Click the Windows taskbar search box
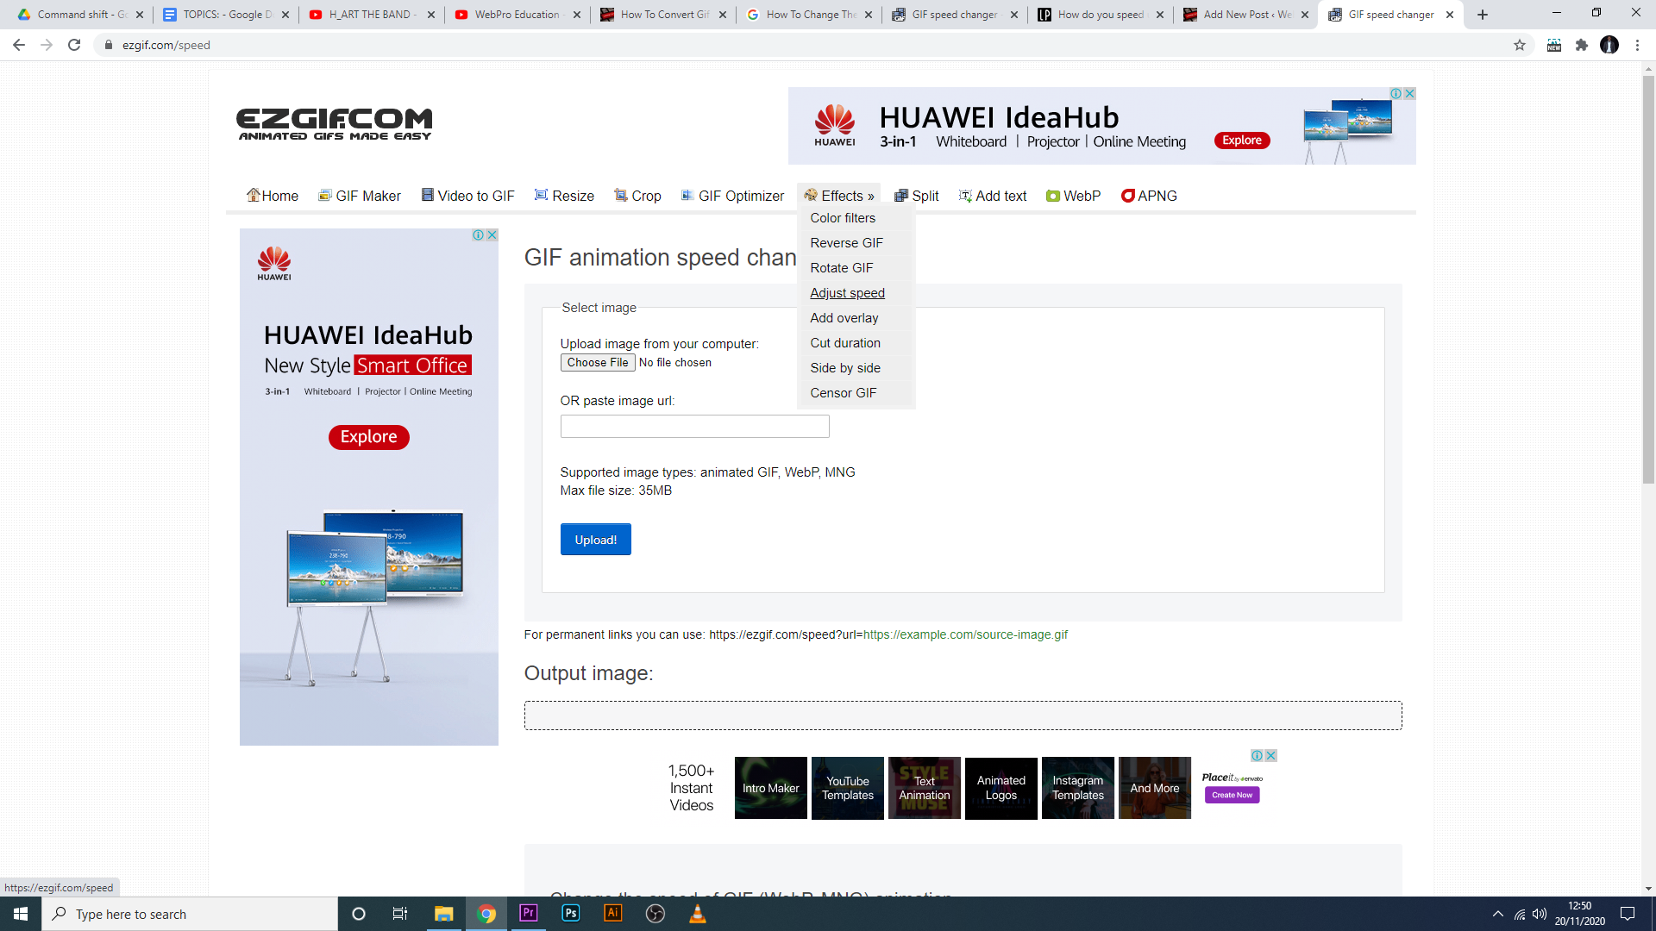The width and height of the screenshot is (1656, 931). tap(190, 914)
